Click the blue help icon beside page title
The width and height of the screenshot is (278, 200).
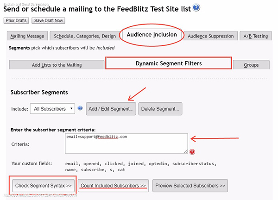click(x=196, y=8)
